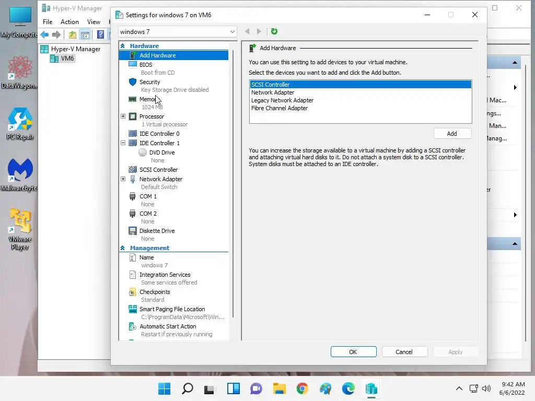Screen dimensions: 535x401
Task: Click the Name setting icon
Action: (x=133, y=257)
